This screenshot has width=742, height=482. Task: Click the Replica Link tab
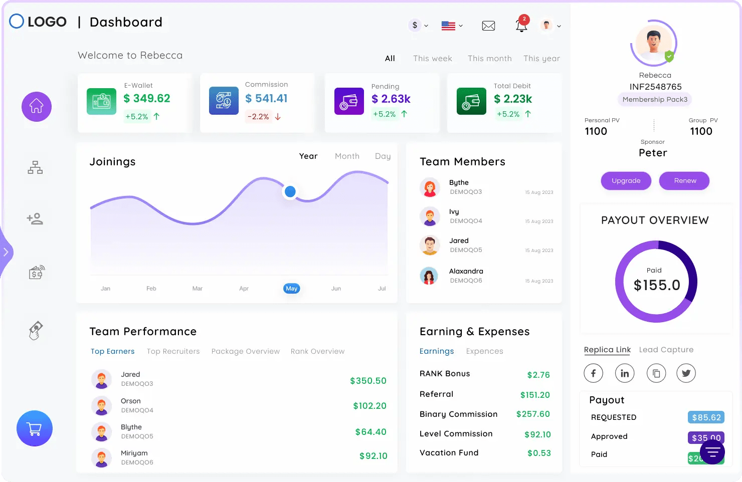point(607,350)
